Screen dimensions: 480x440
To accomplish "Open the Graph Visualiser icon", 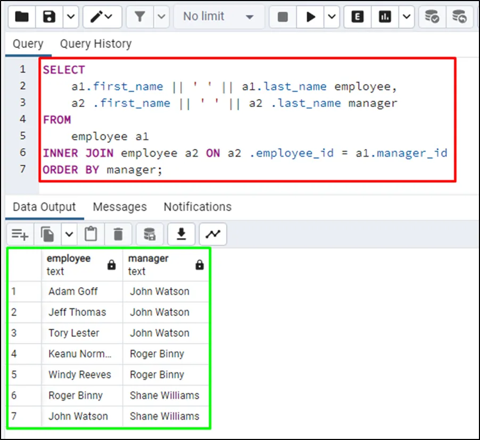I will click(213, 234).
